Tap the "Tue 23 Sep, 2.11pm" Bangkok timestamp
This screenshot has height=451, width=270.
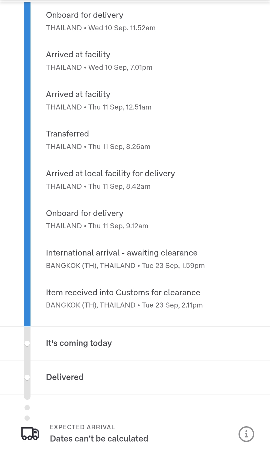(172, 305)
